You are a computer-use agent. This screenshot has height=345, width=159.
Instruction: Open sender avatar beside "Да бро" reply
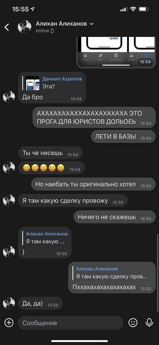click(x=9, y=97)
